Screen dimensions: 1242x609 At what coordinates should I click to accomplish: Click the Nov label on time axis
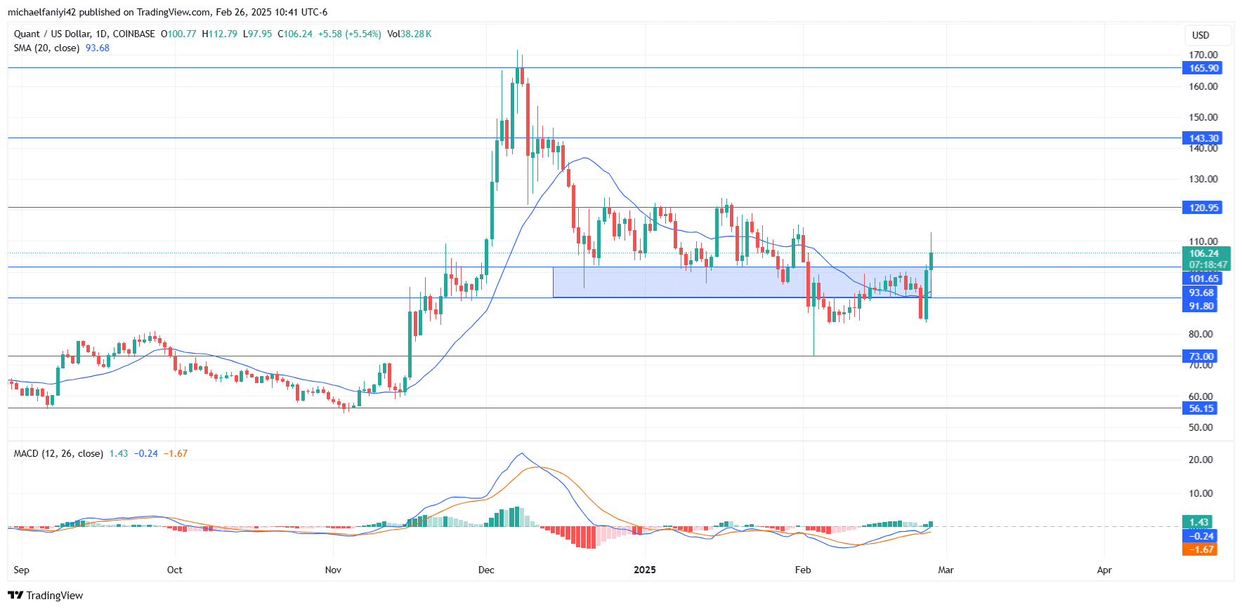(333, 570)
